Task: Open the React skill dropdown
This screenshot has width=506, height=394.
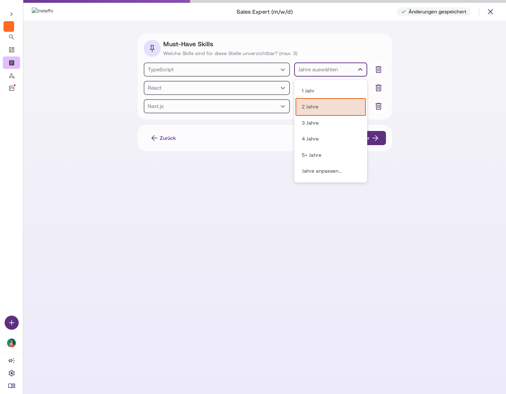Action: point(217,88)
